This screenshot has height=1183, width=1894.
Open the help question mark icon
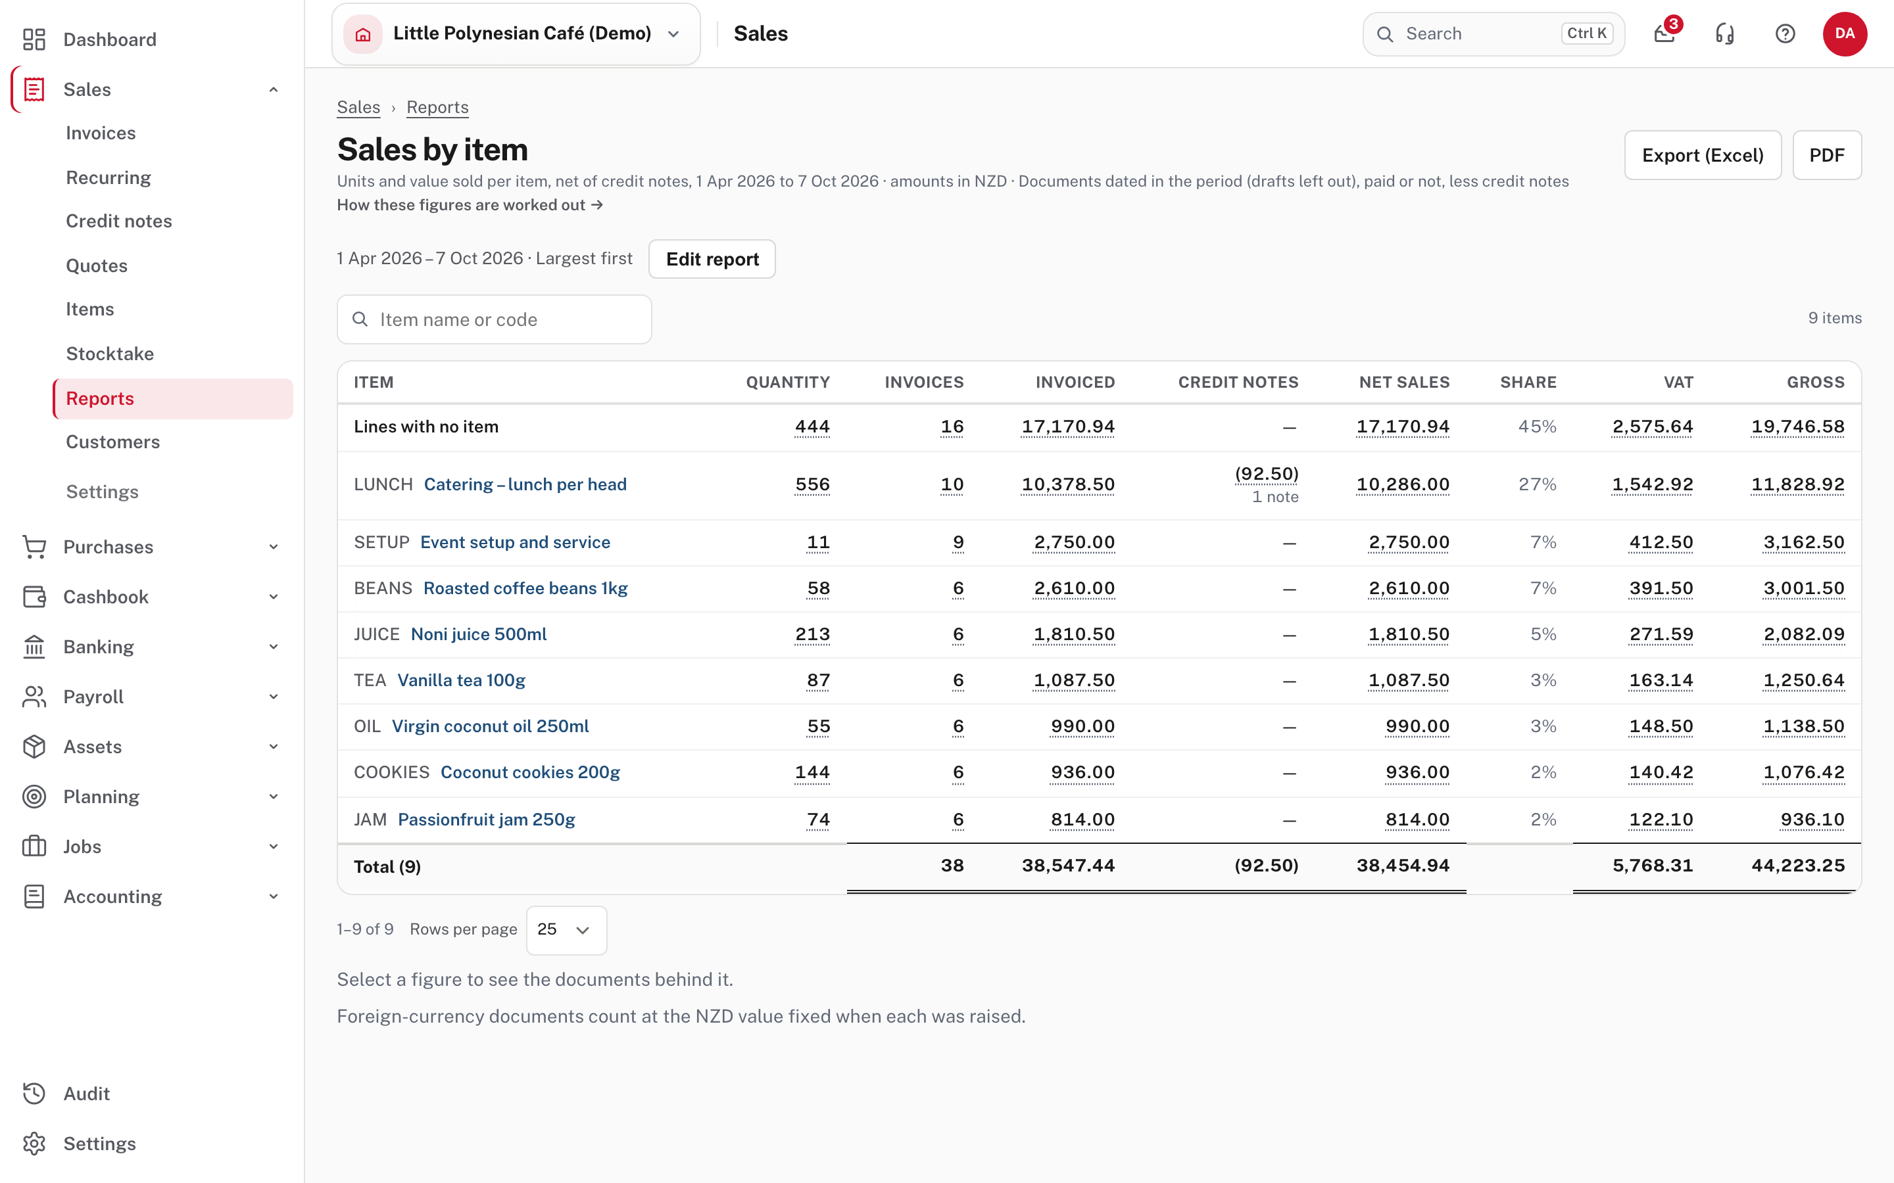[1785, 34]
